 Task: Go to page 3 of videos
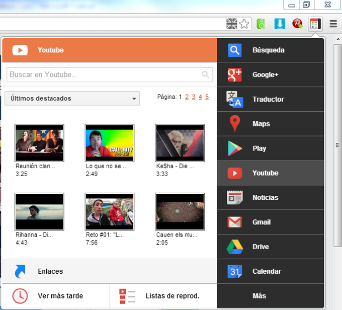tap(194, 97)
